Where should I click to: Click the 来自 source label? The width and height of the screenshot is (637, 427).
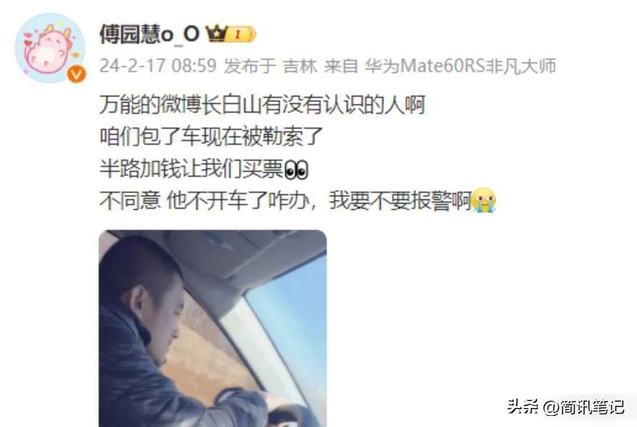[x=340, y=65]
